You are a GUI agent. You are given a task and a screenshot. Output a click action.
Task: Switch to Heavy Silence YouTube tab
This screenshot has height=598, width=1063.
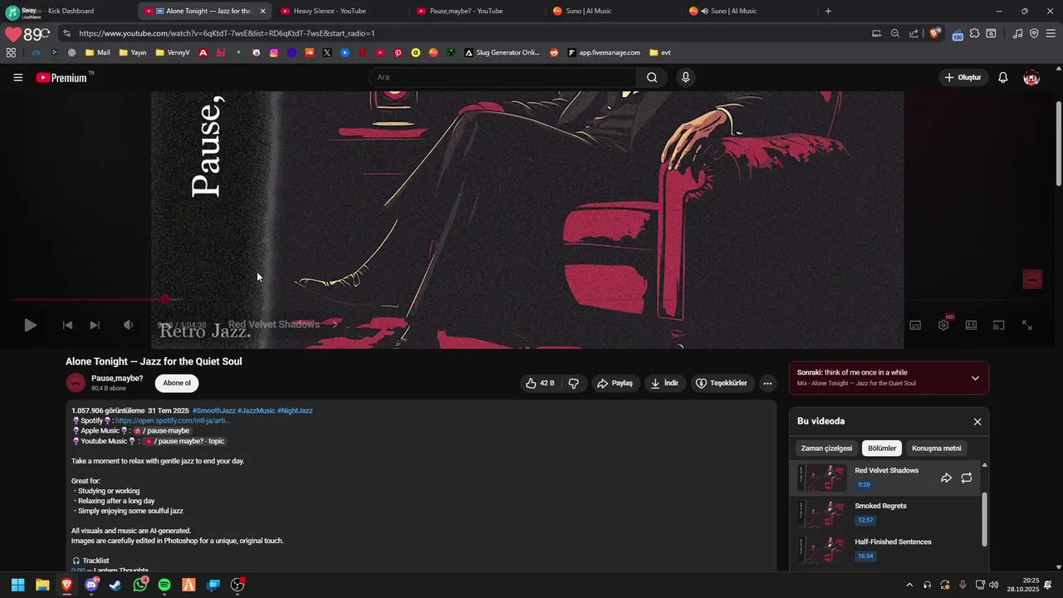pyautogui.click(x=340, y=11)
